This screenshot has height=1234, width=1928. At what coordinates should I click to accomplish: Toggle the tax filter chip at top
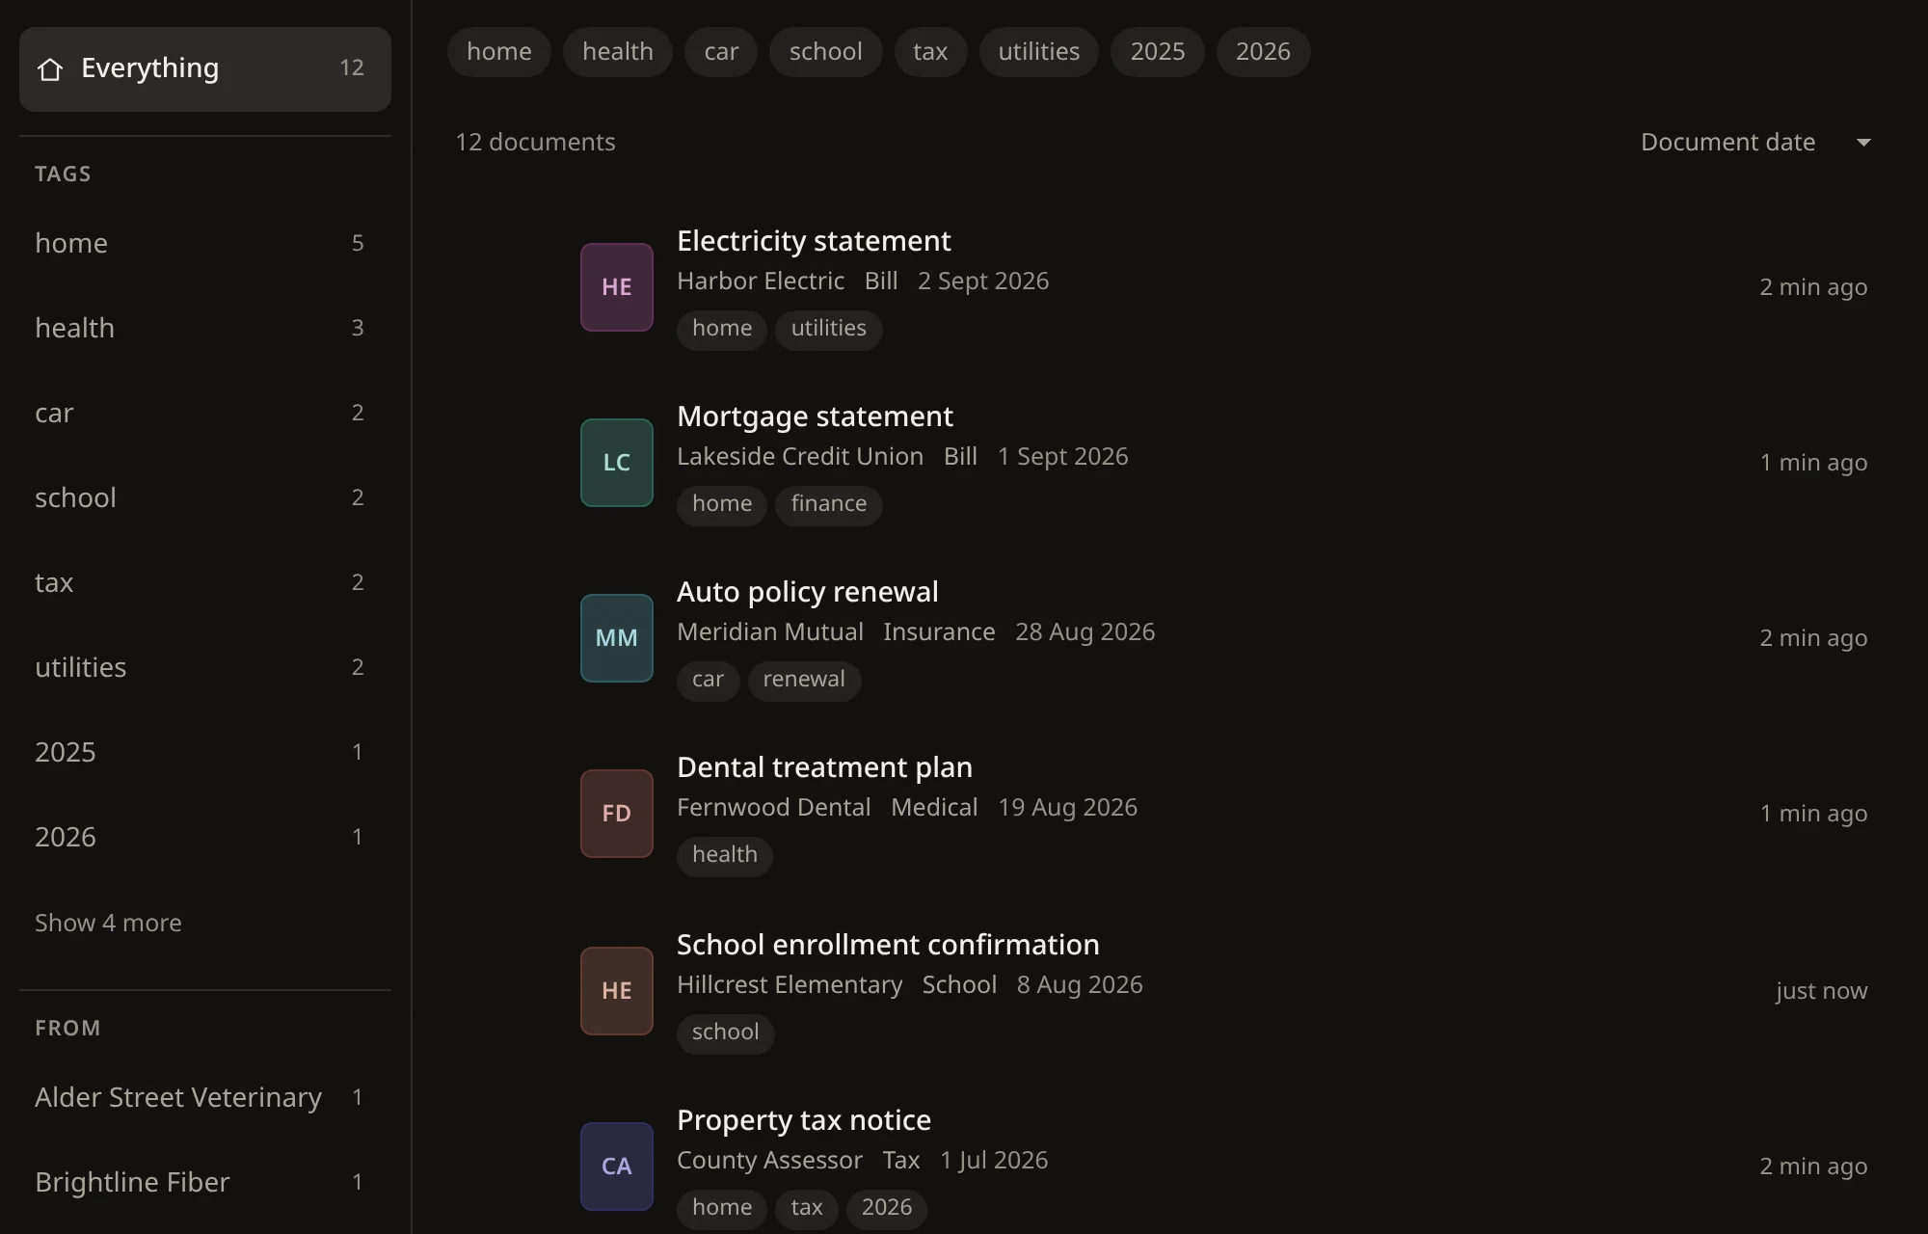click(x=930, y=52)
